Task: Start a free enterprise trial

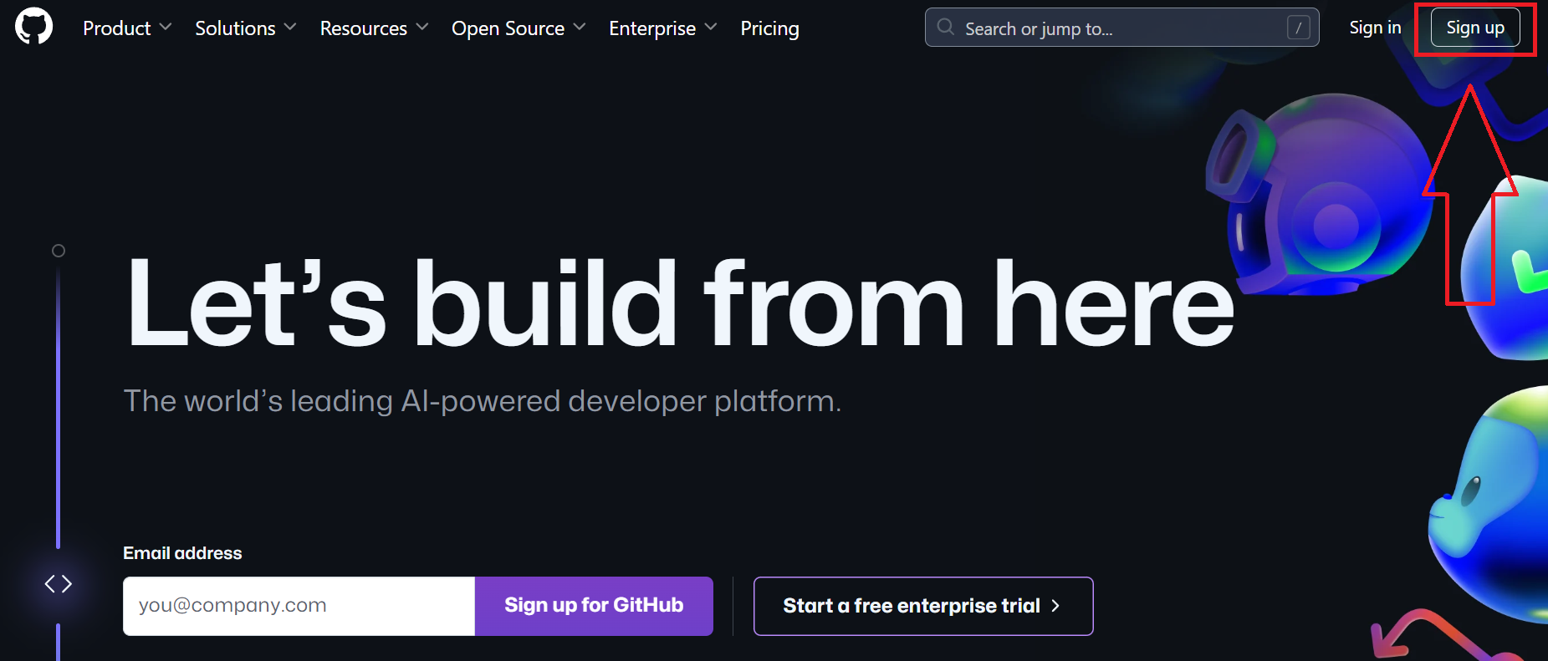Action: click(x=923, y=606)
